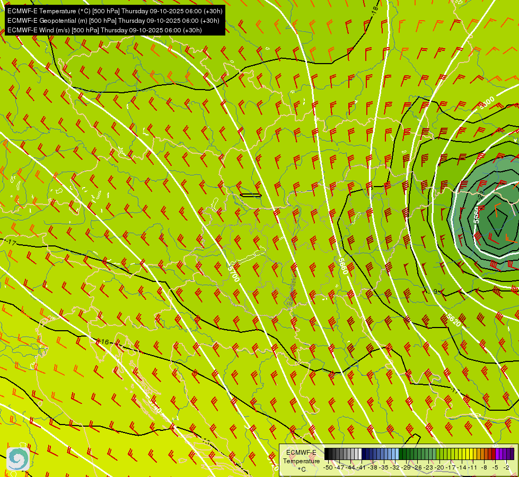Viewport: 519px width, 477px height.
Task: Click the 5620 geopotential contour label
Action: (453, 320)
